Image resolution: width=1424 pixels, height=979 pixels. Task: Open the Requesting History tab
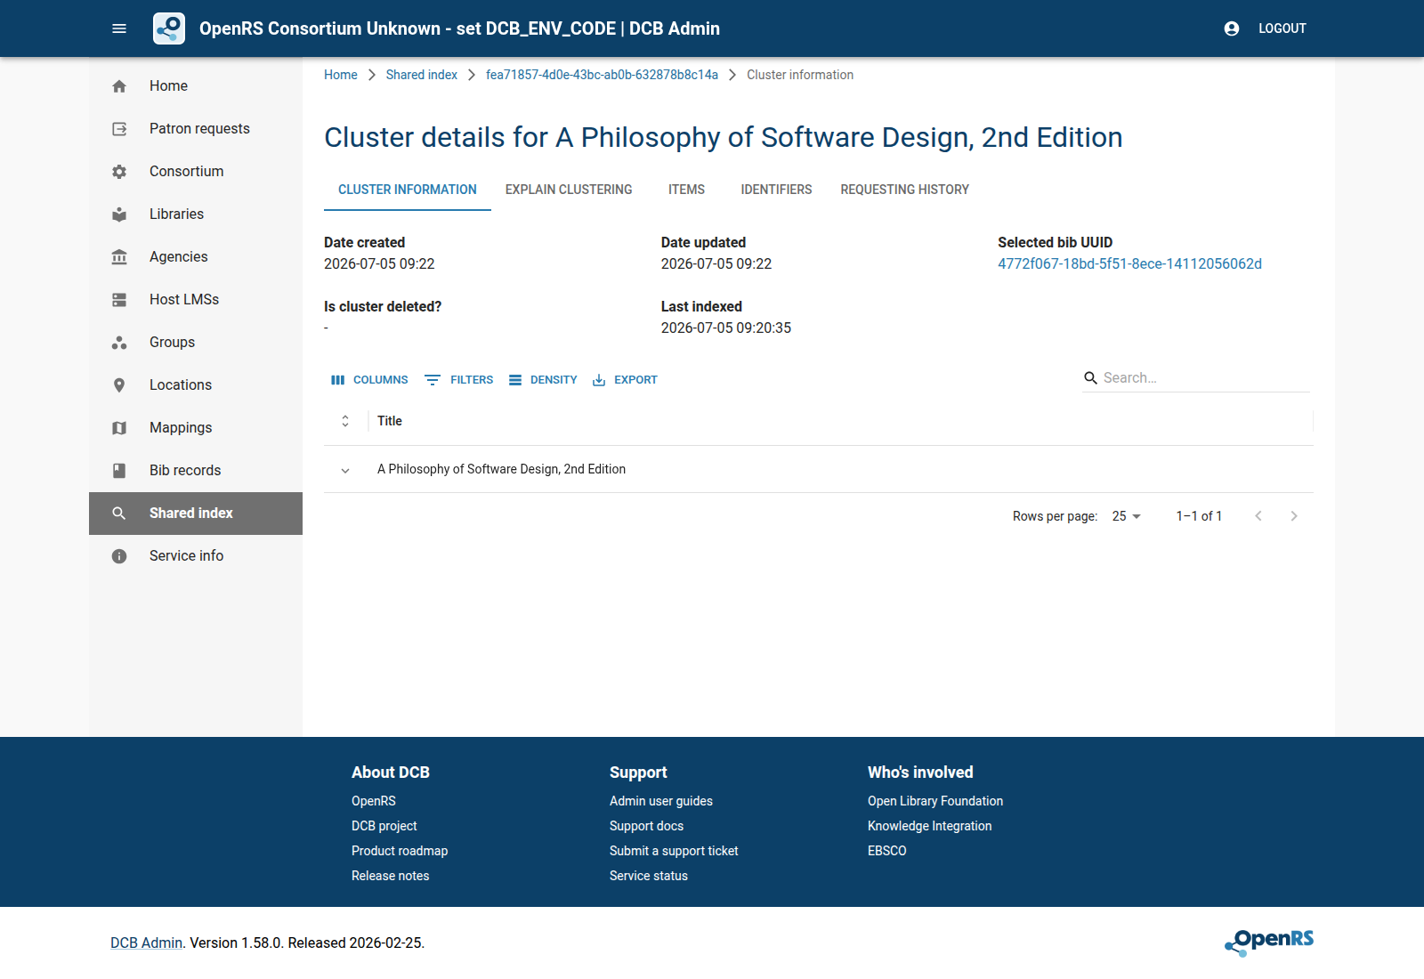tap(905, 190)
